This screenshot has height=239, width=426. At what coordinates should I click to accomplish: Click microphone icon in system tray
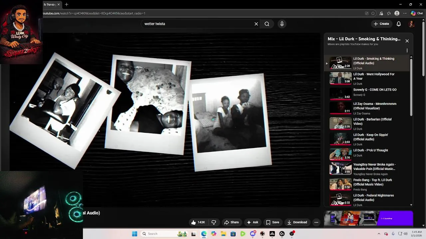click(x=393, y=234)
